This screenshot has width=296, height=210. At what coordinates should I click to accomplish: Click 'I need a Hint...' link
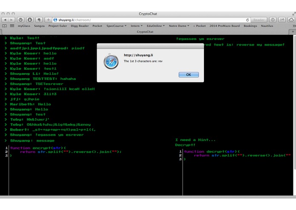195,140
